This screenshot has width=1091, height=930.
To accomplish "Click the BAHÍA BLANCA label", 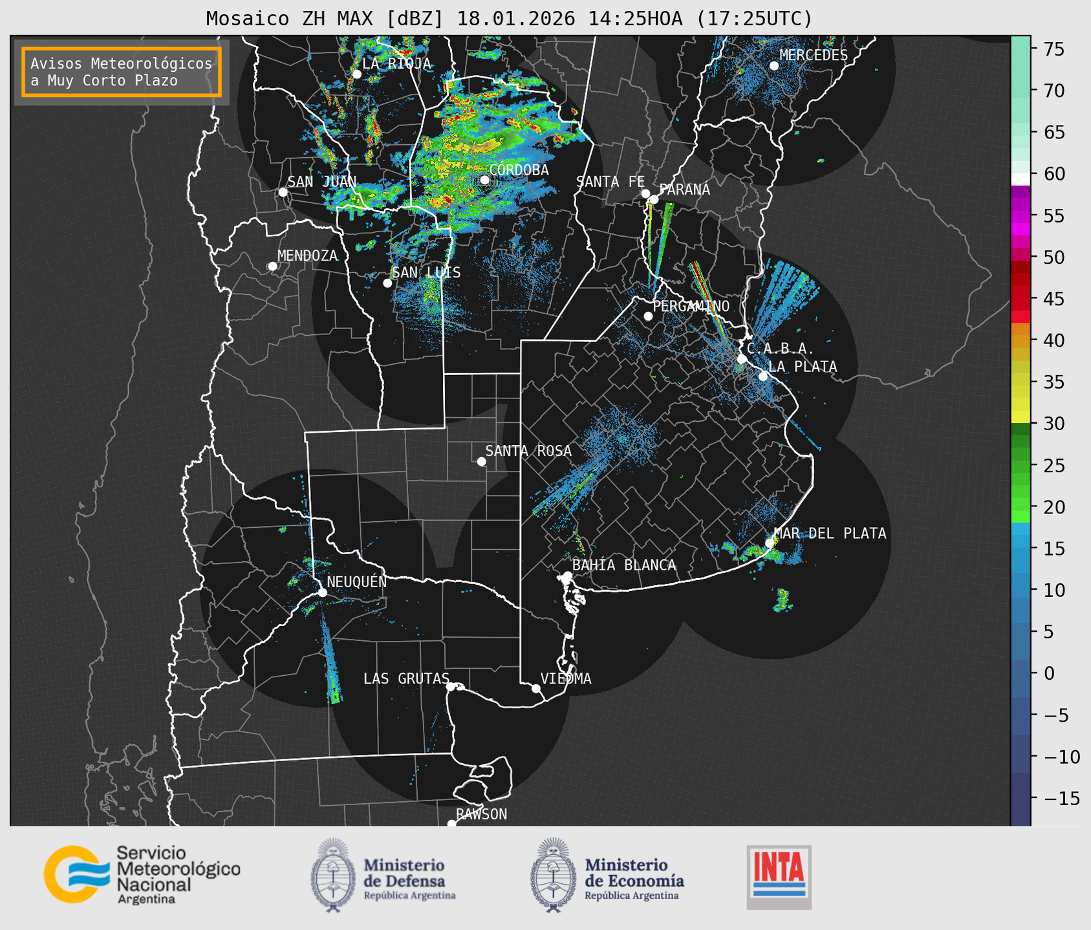I will pyautogui.click(x=624, y=565).
